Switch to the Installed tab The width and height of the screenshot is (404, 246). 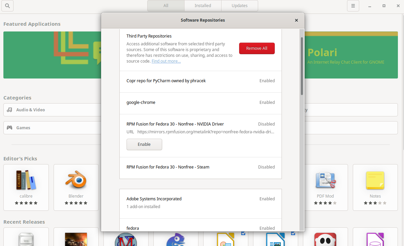coord(203,6)
